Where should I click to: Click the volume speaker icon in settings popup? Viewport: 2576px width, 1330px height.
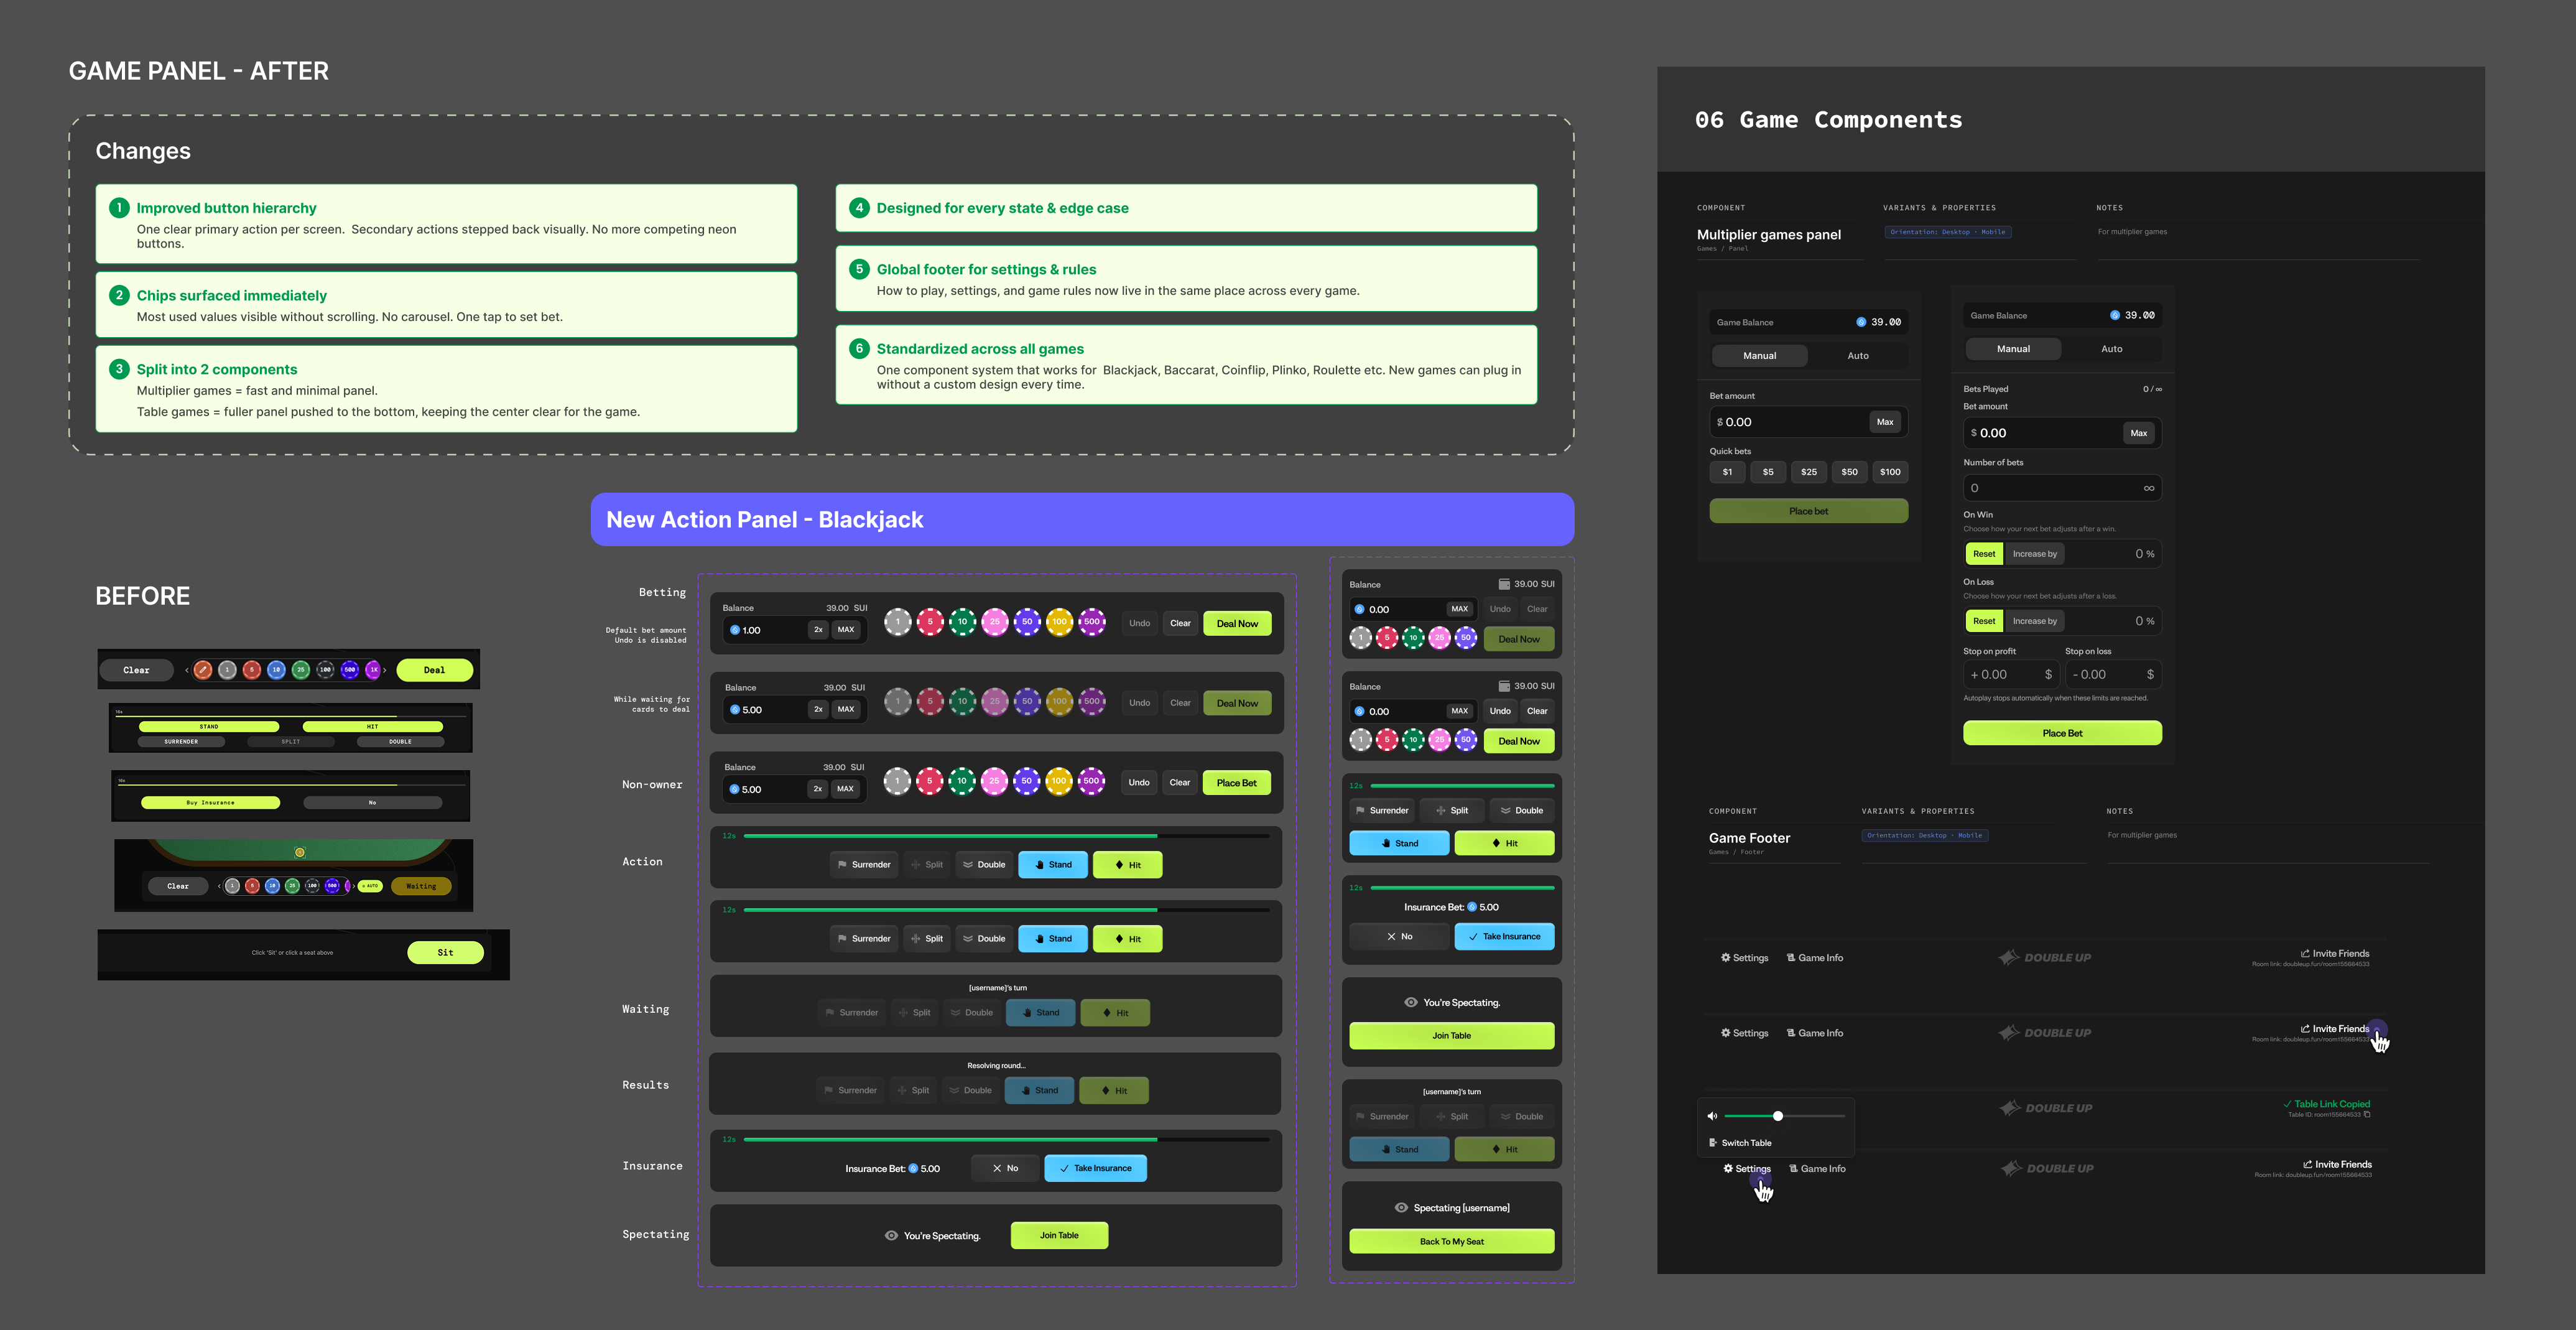point(1712,1116)
